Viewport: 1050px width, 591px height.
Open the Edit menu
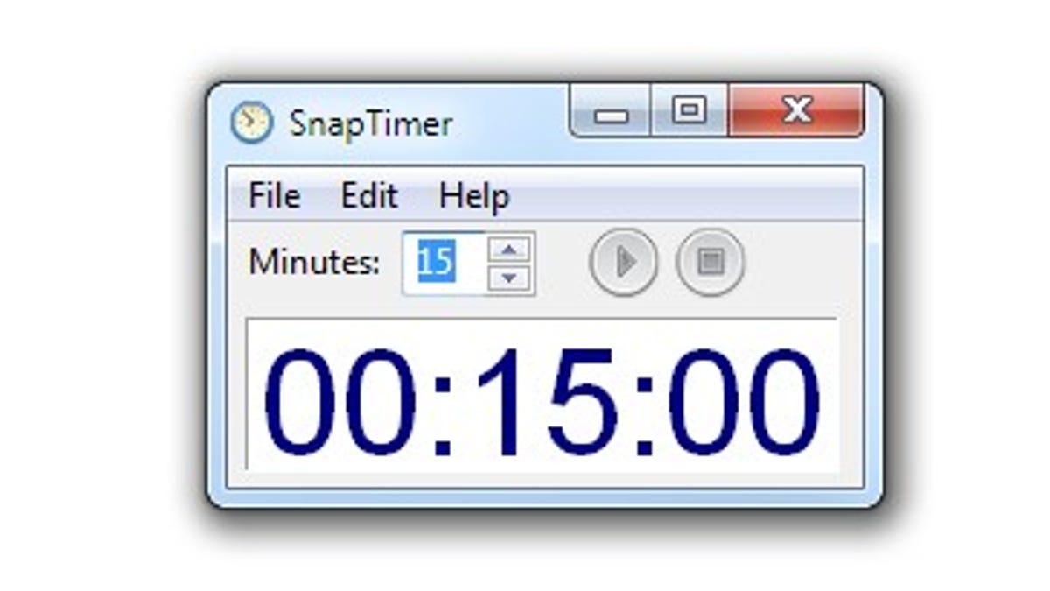(369, 195)
